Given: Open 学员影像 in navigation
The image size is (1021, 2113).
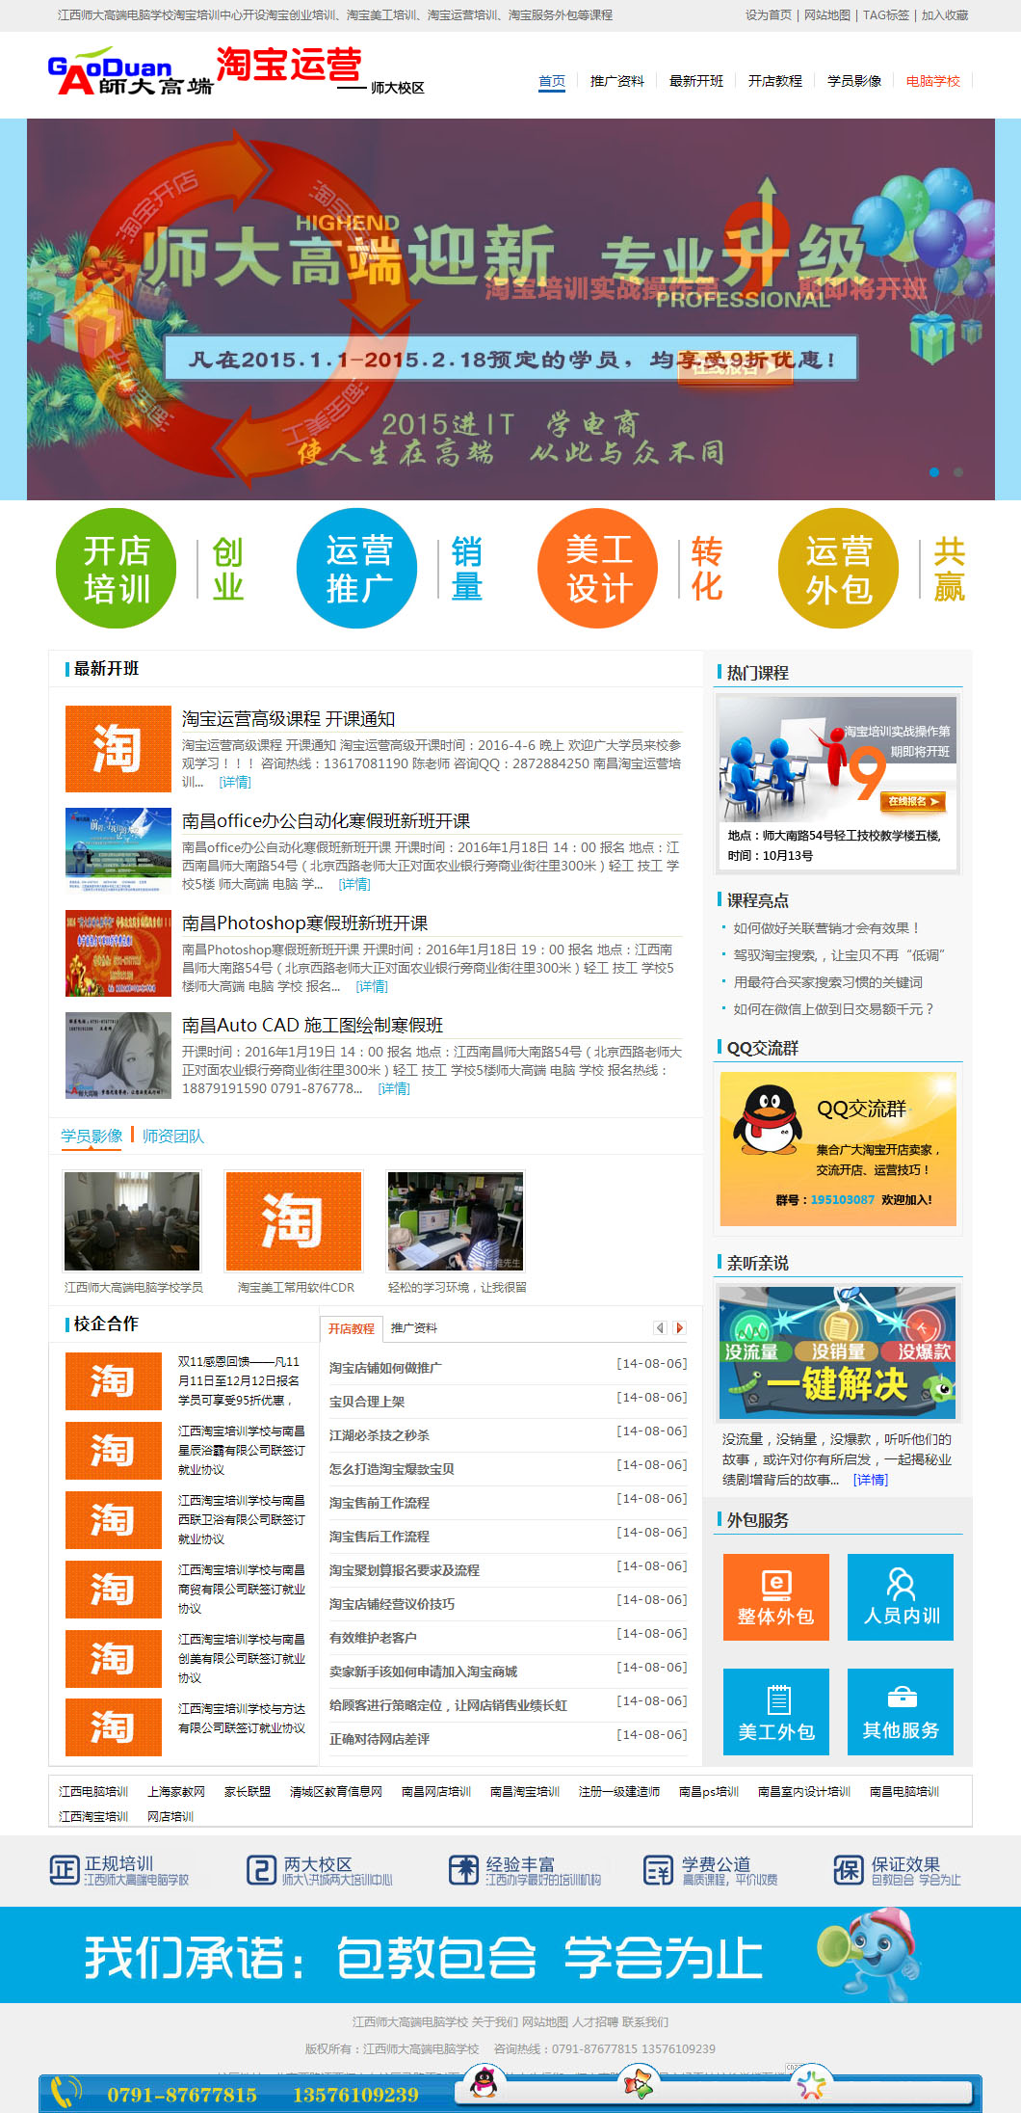Looking at the screenshot, I should coord(854,81).
